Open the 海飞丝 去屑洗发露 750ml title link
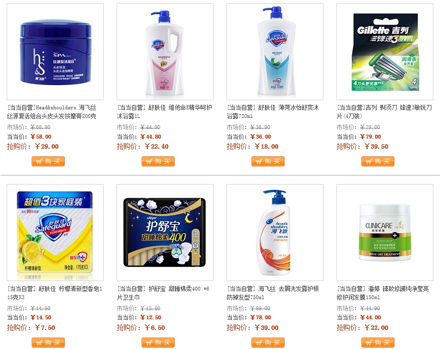This screenshot has height=349, width=441. coord(273,293)
